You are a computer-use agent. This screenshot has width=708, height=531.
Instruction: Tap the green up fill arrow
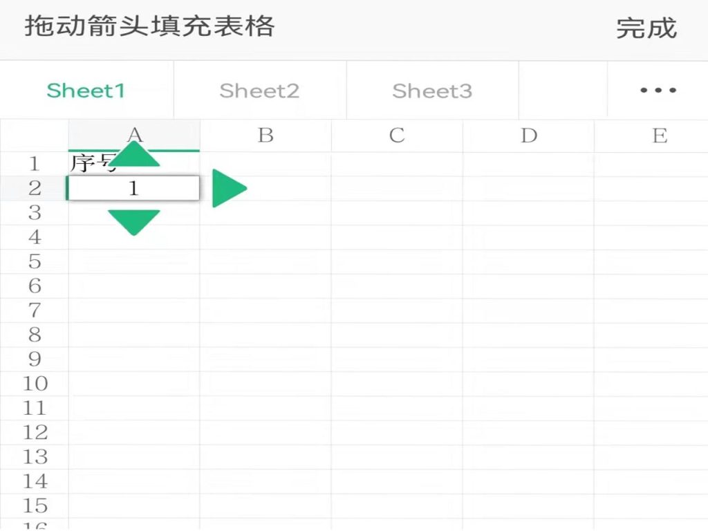point(134,155)
